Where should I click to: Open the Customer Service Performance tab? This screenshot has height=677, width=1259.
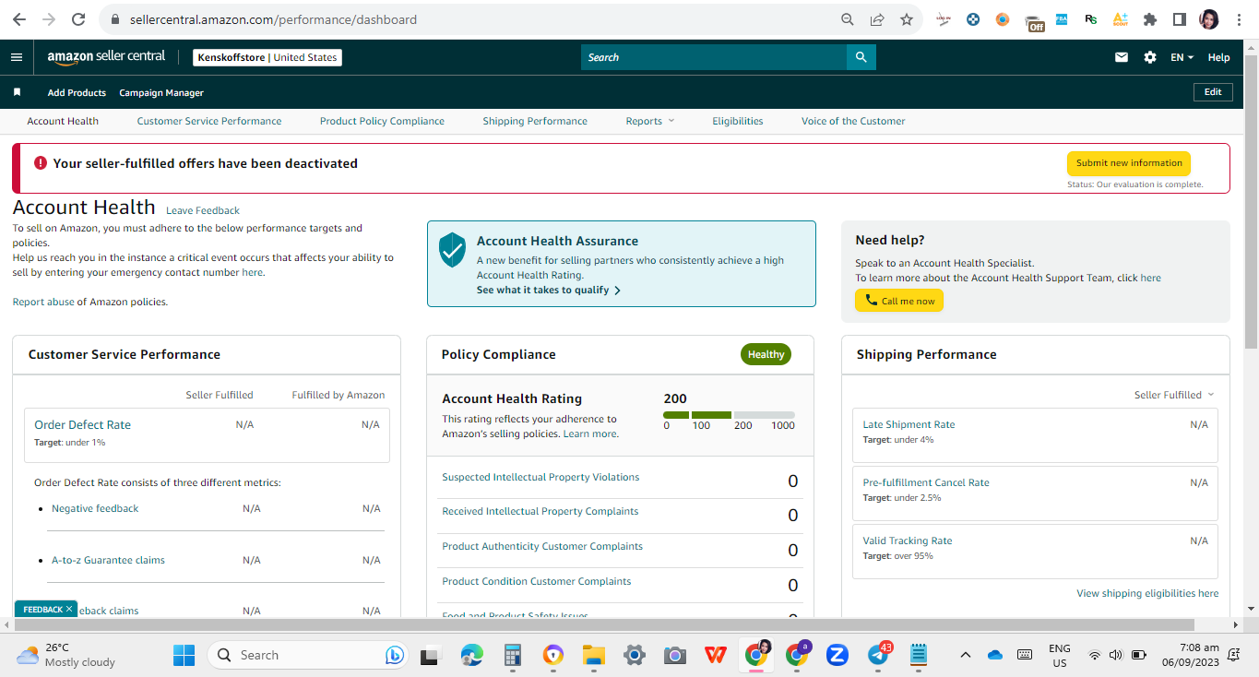pos(209,121)
